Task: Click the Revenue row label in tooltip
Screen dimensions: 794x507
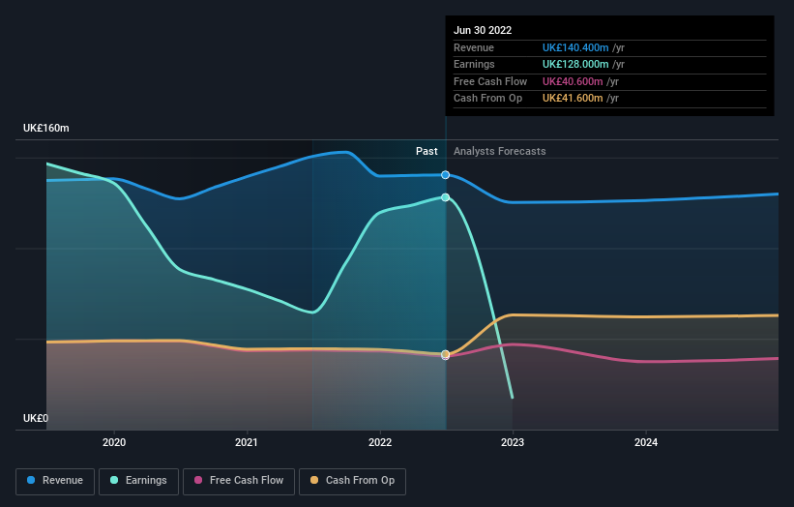Action: tap(474, 47)
